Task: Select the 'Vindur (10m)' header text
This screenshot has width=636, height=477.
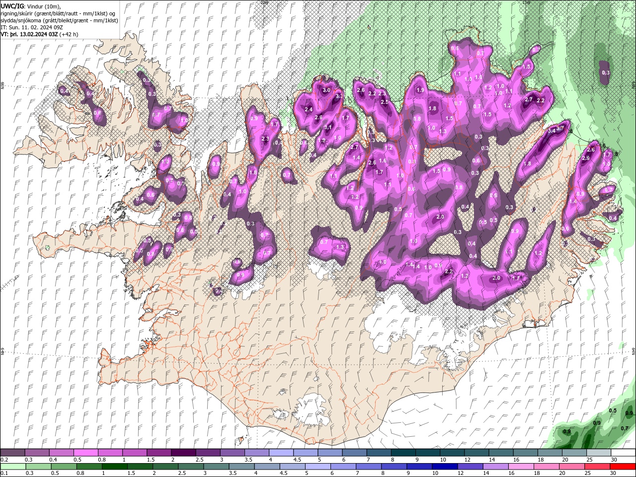Action: [x=43, y=6]
